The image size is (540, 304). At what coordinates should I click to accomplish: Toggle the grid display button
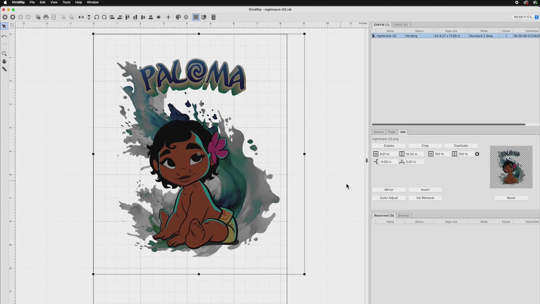196,17
